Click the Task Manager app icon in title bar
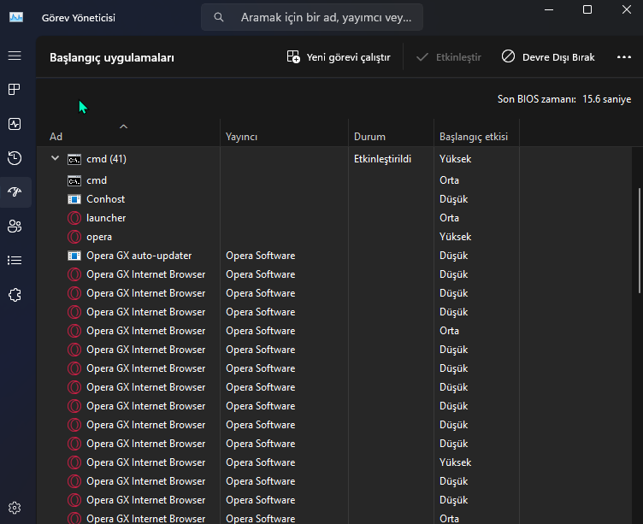643x524 pixels. (16, 17)
